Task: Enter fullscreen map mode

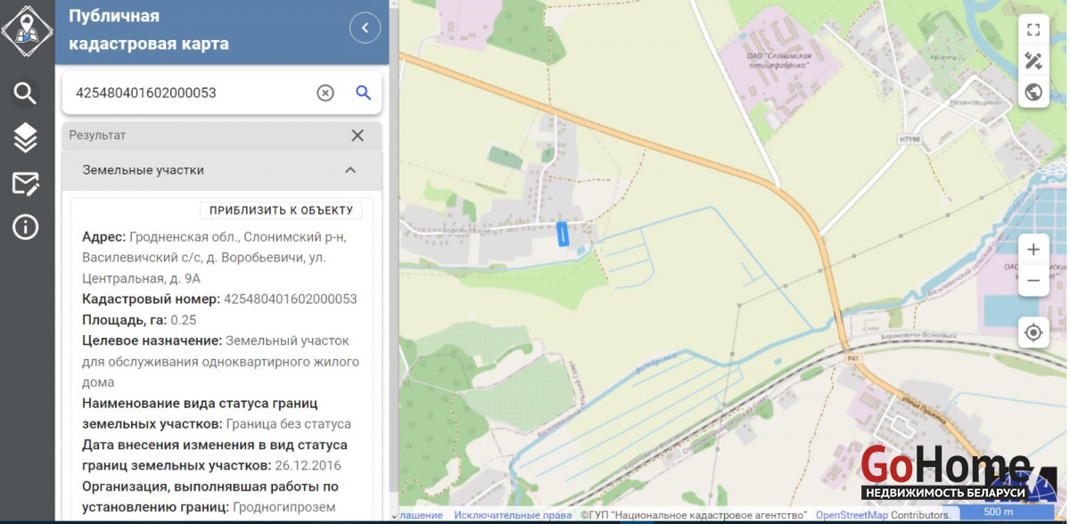Action: 1033,30
